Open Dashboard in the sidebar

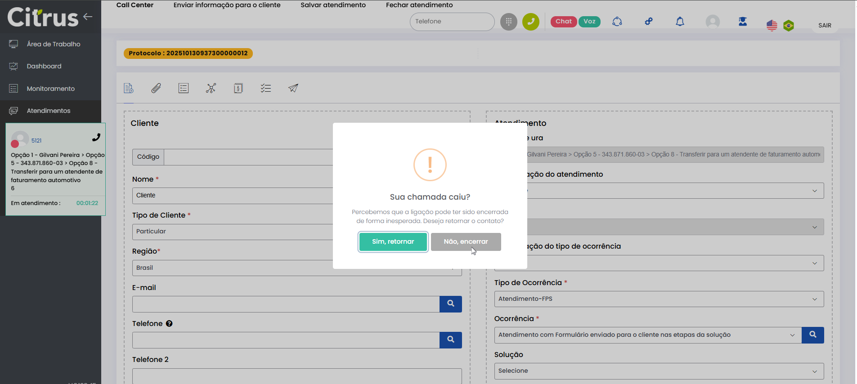(44, 66)
